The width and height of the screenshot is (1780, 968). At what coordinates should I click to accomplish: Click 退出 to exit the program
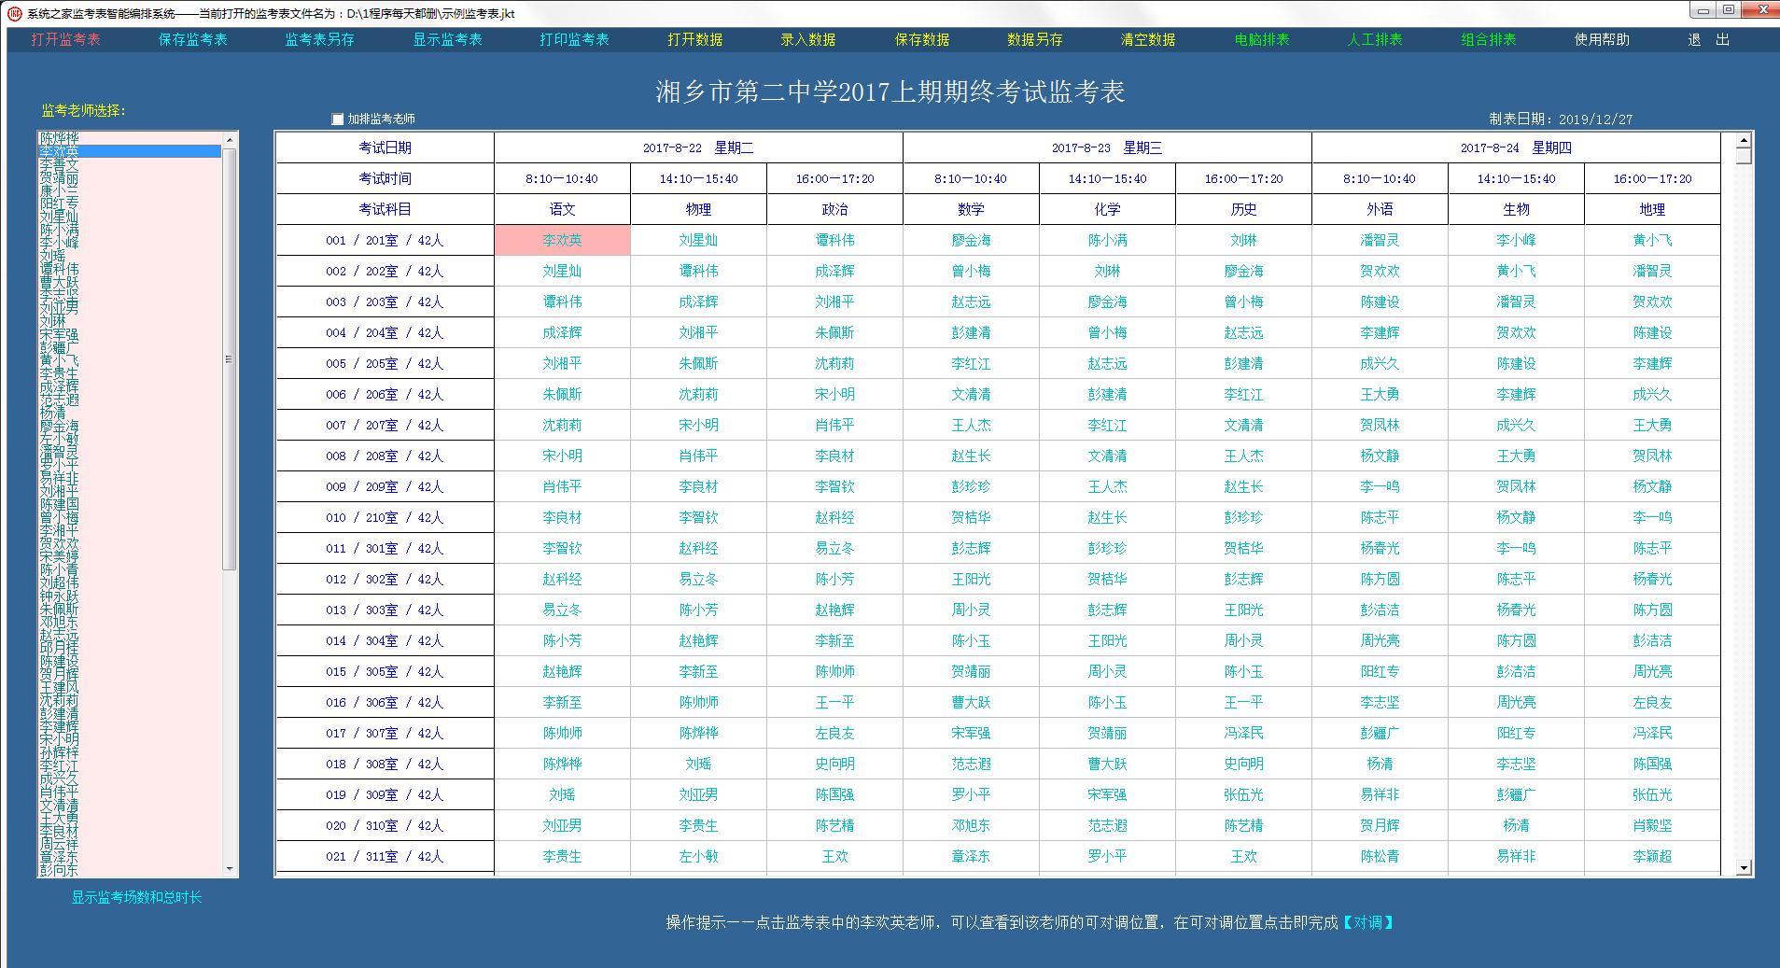point(1709,39)
